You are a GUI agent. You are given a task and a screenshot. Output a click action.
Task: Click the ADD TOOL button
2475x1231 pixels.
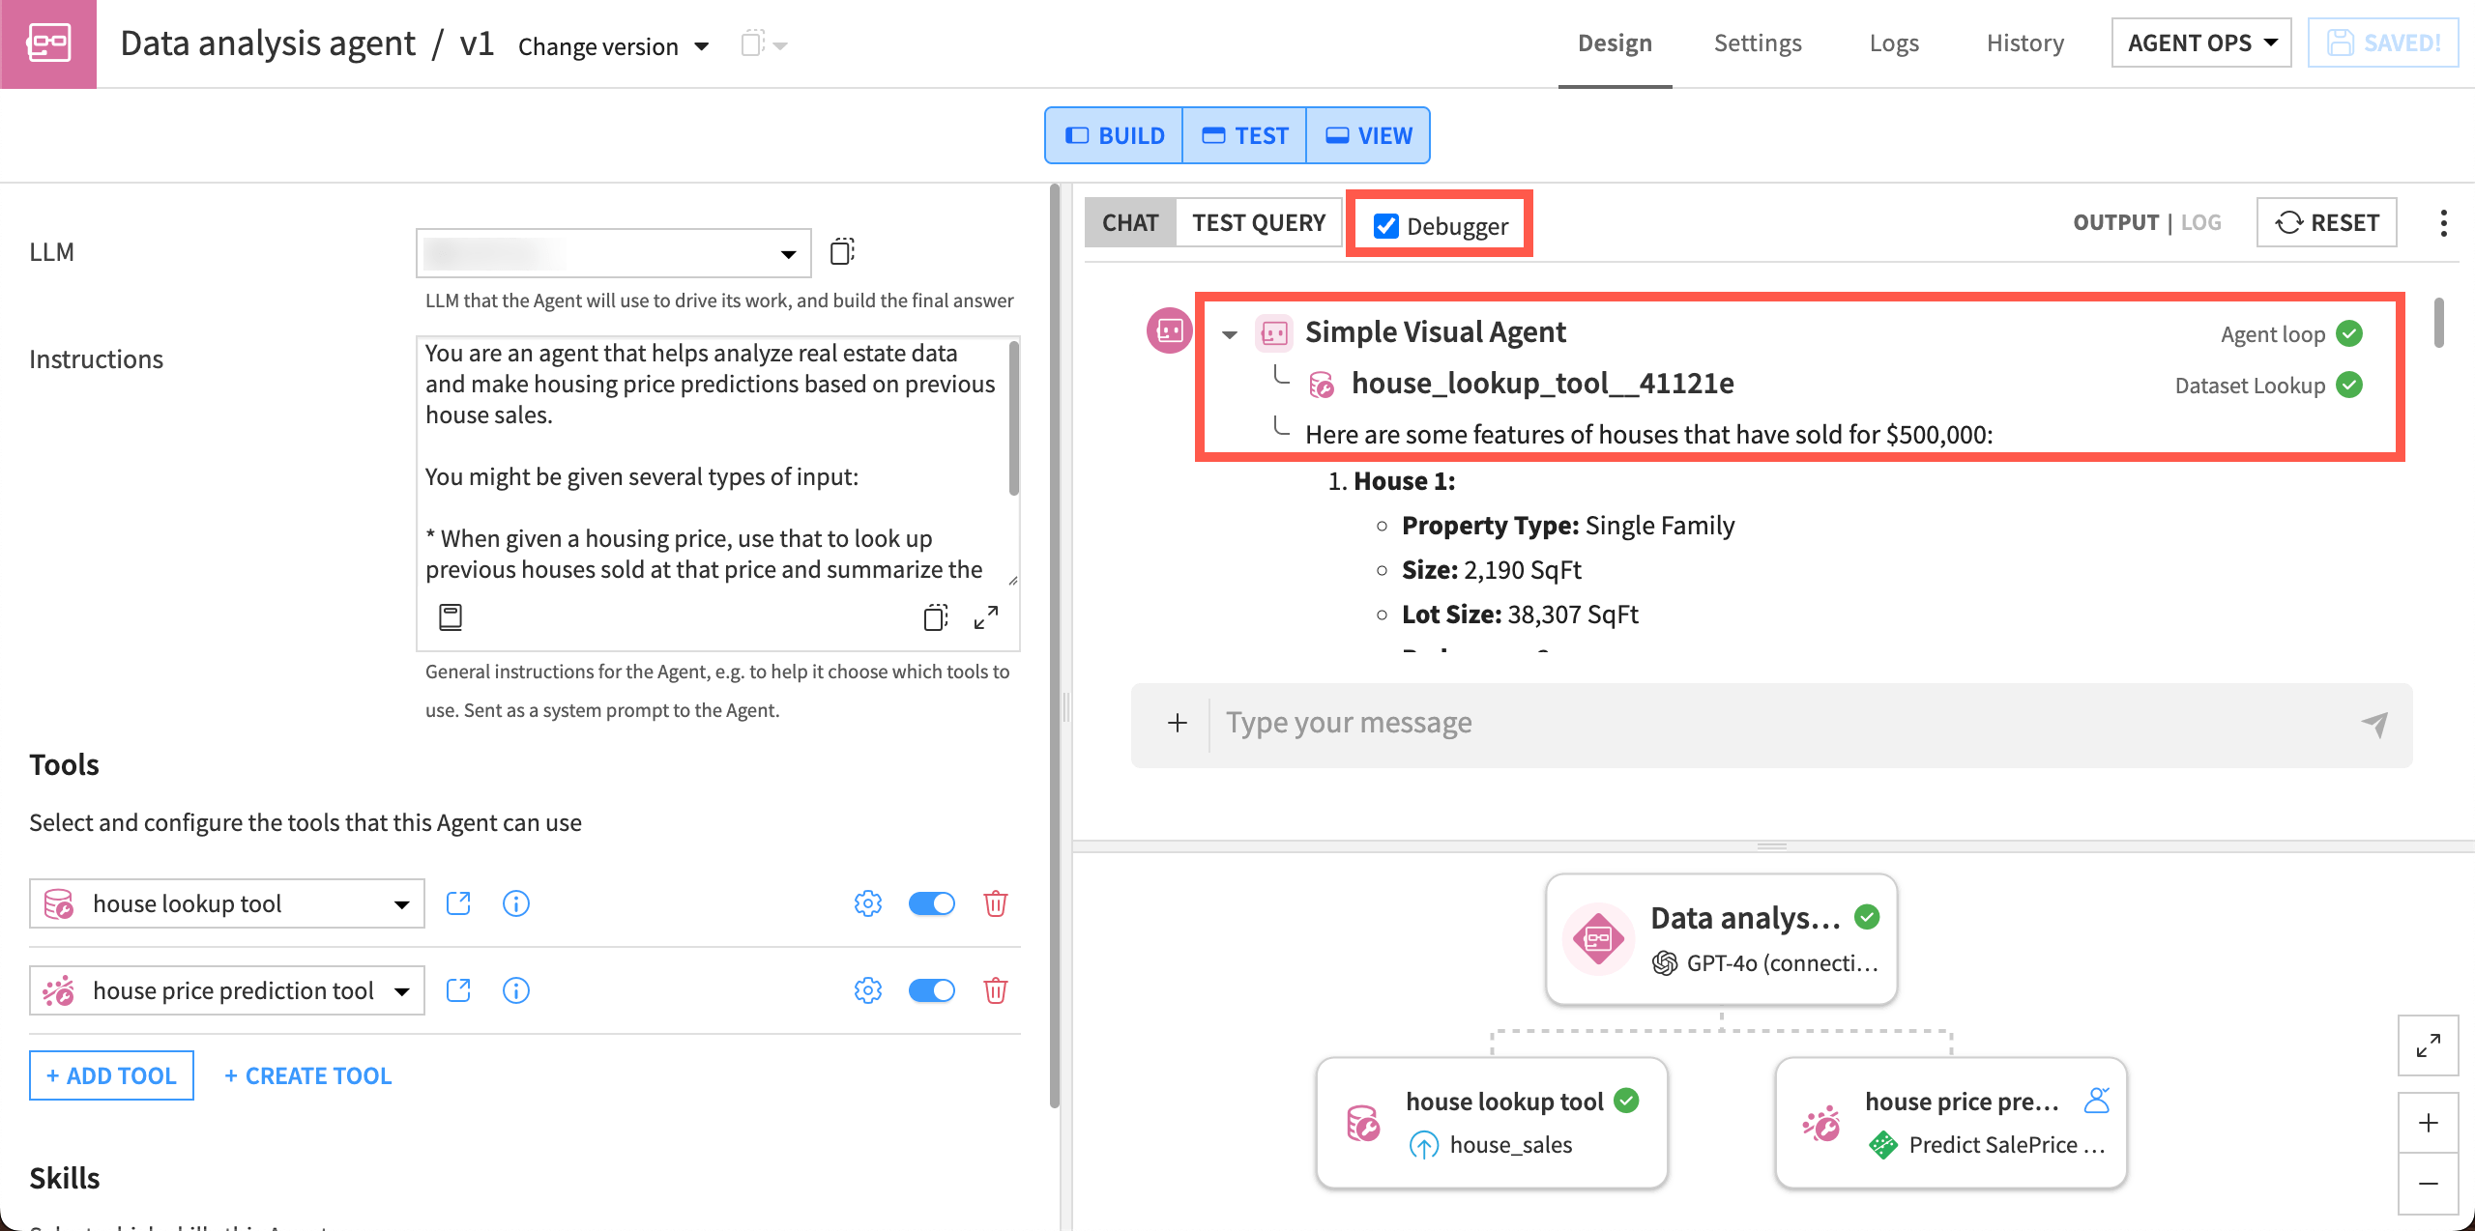pos(111,1075)
